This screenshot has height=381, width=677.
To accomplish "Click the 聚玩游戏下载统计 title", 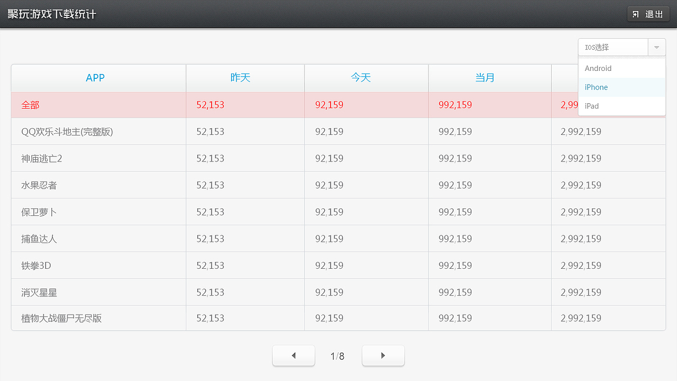I will coord(52,14).
